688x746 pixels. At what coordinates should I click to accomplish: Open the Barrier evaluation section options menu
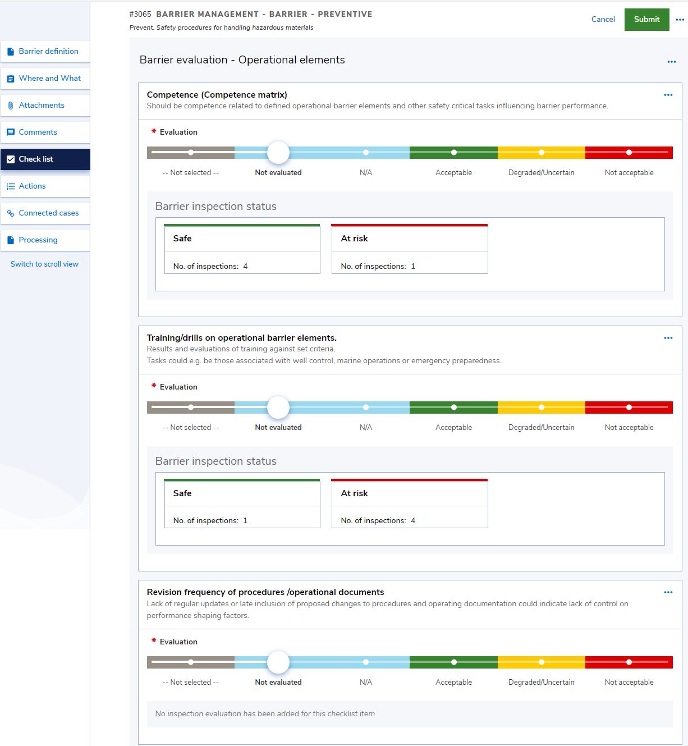pyautogui.click(x=671, y=62)
